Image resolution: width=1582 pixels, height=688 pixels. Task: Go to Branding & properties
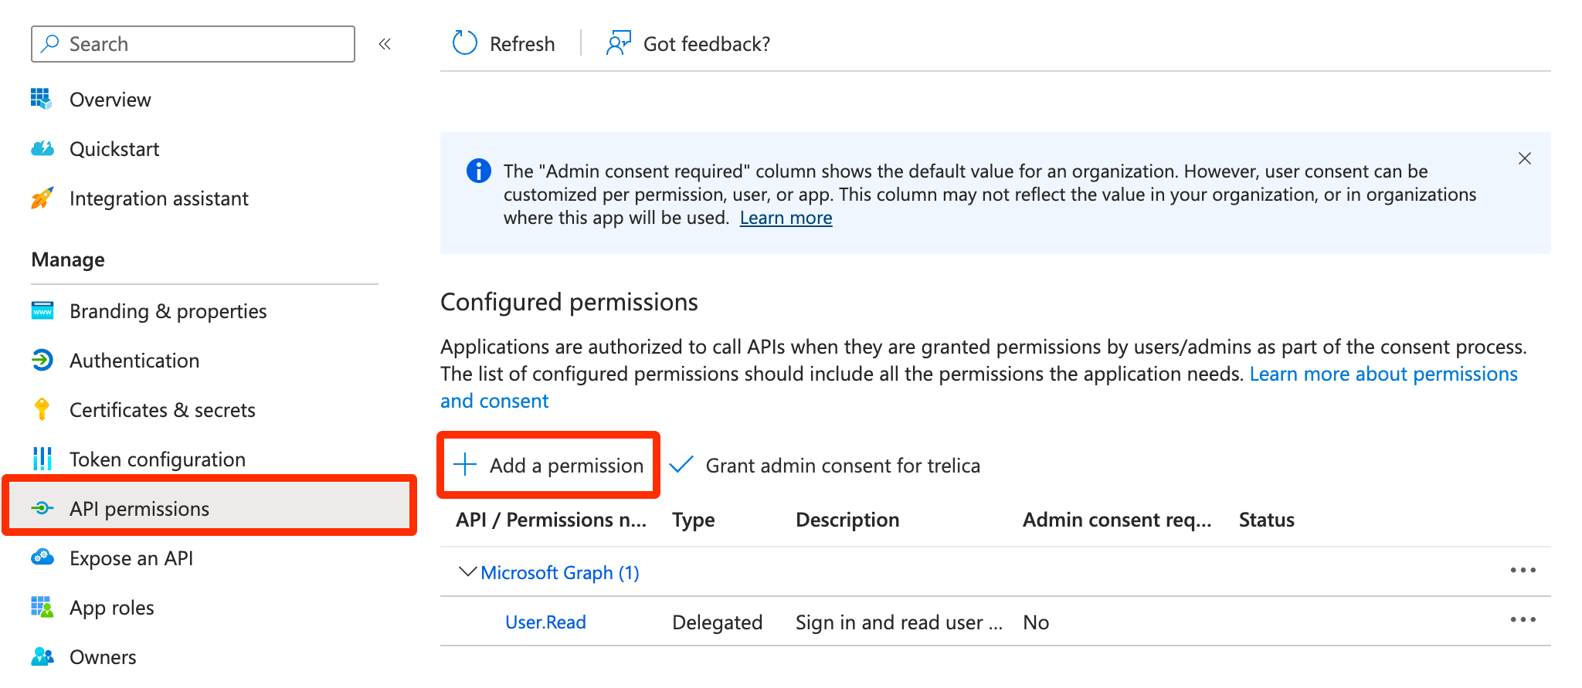pyautogui.click(x=168, y=311)
